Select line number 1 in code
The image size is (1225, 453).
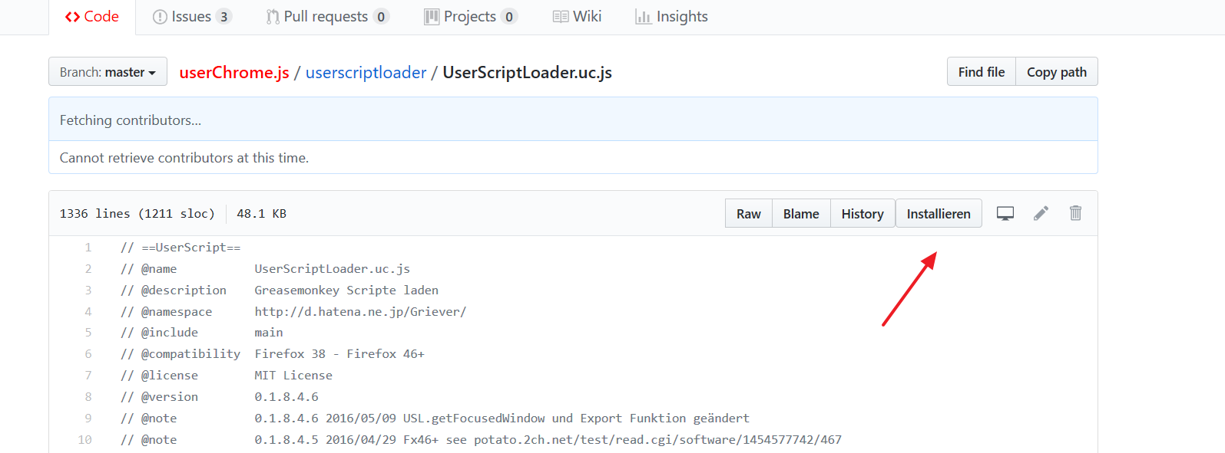point(88,248)
